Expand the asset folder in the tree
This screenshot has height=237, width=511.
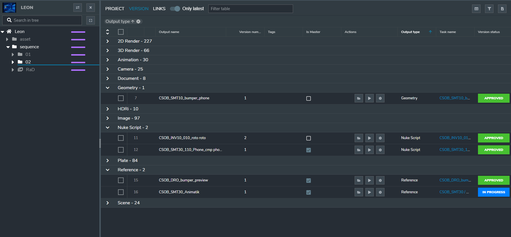(7, 39)
